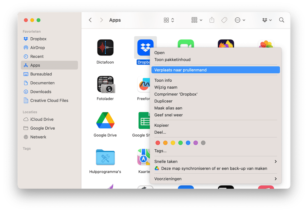Choose Deze map synchroniseren Google Drive item
This screenshot has height=212, width=308.
(216, 168)
